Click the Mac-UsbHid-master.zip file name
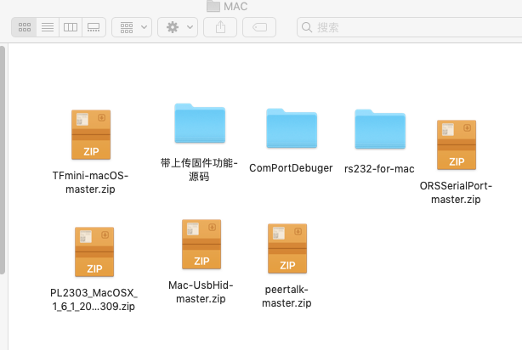The image size is (522, 350). coord(201,291)
